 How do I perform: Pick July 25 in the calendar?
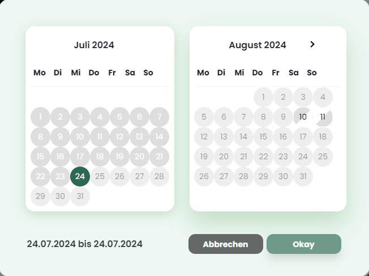100,176
